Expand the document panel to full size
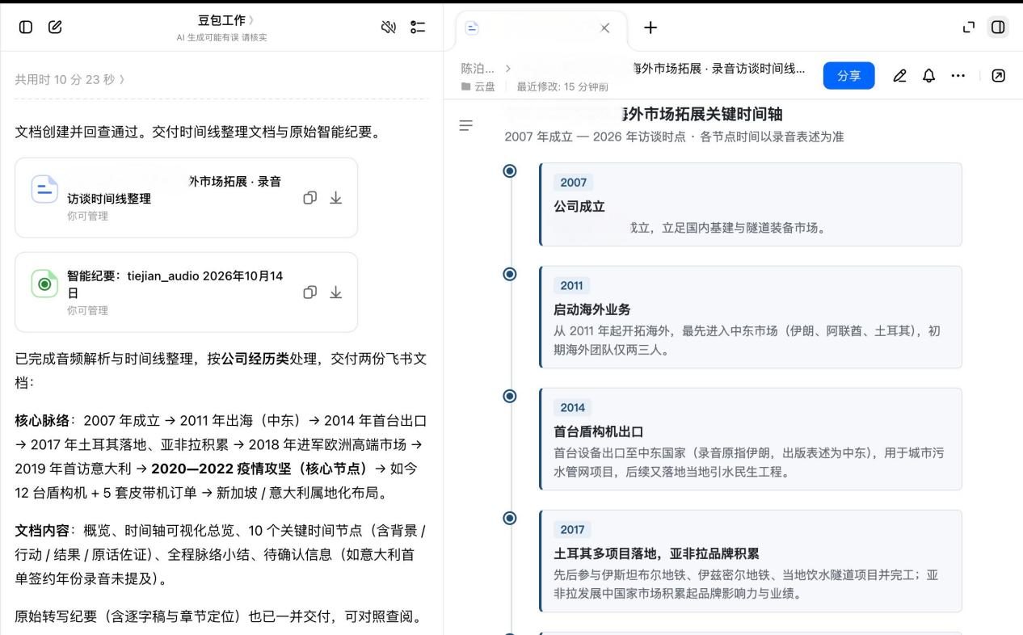 click(969, 27)
